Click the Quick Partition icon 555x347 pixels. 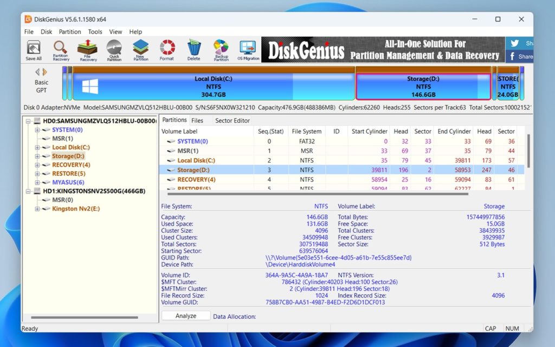tap(114, 50)
